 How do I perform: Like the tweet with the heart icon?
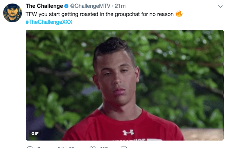tap(93, 147)
